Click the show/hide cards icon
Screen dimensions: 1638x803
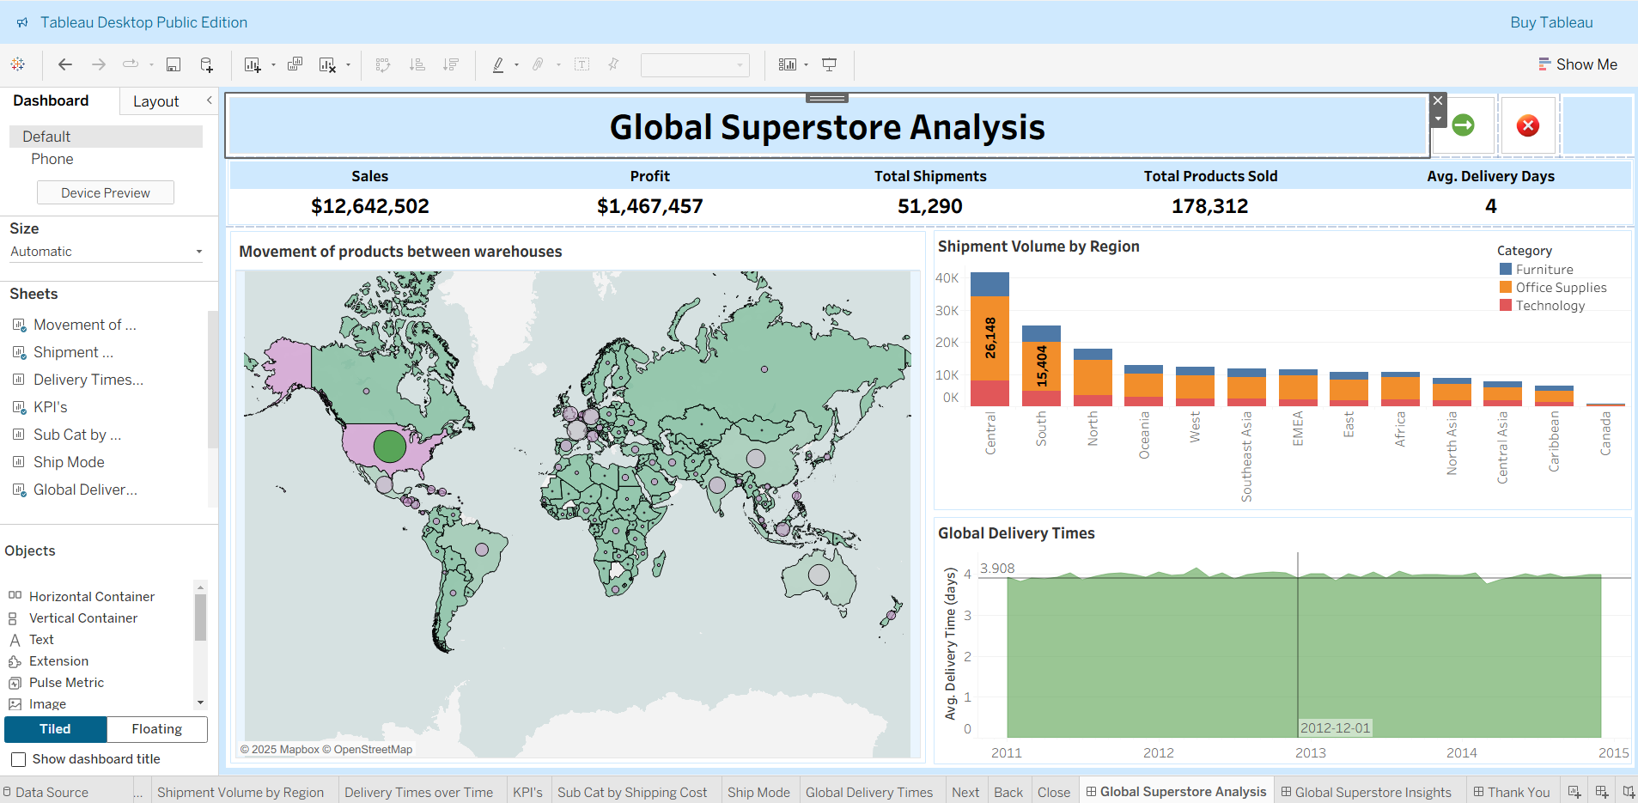point(788,64)
